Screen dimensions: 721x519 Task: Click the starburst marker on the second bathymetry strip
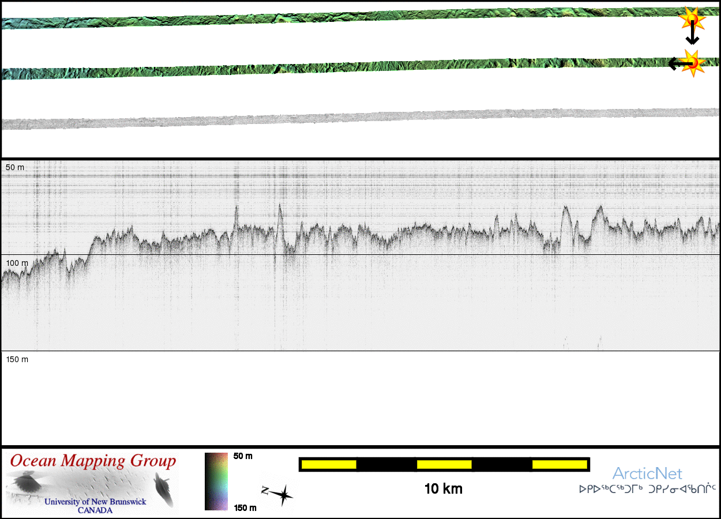693,62
